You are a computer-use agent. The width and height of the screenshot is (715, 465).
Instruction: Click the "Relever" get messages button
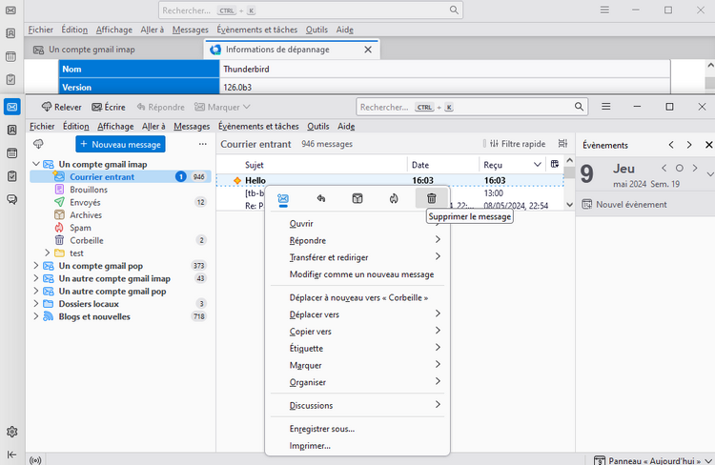pos(60,107)
